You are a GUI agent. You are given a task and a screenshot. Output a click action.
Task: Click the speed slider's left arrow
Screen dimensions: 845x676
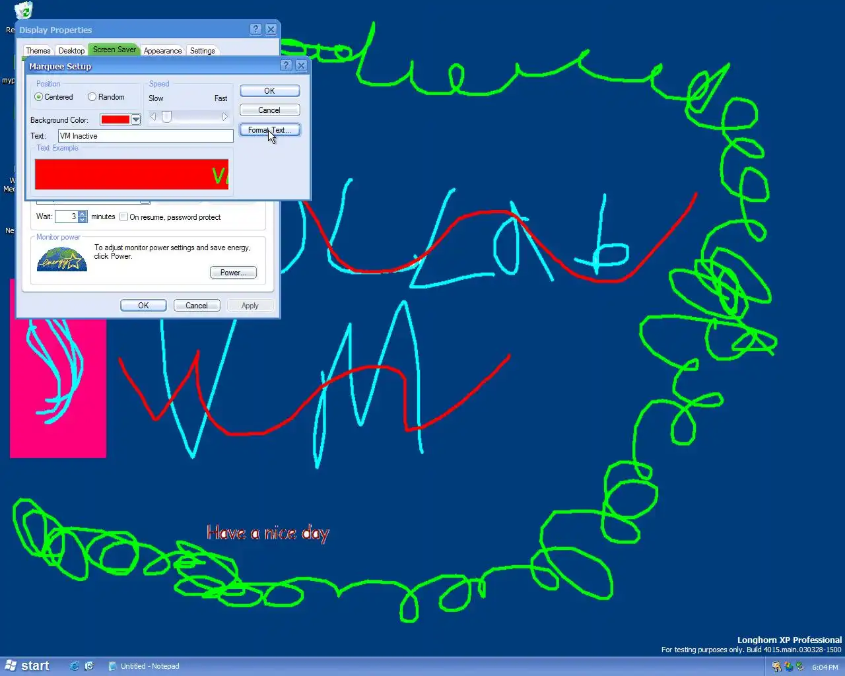pyautogui.click(x=153, y=117)
